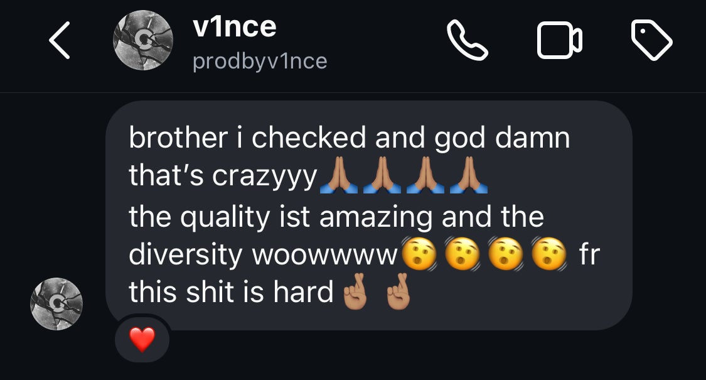The width and height of the screenshot is (706, 380).
Task: Open the tag label icon
Action: tap(651, 40)
